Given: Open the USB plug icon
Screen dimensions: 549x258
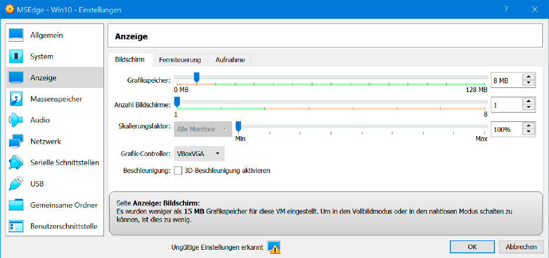Looking at the screenshot, I should (x=16, y=184).
